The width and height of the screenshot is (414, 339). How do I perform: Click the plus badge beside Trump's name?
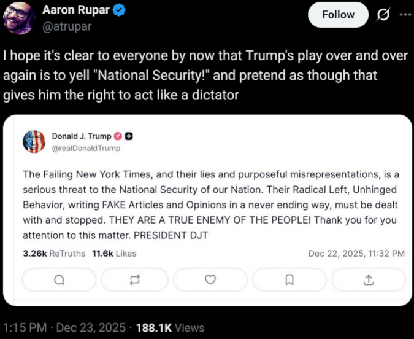click(129, 136)
